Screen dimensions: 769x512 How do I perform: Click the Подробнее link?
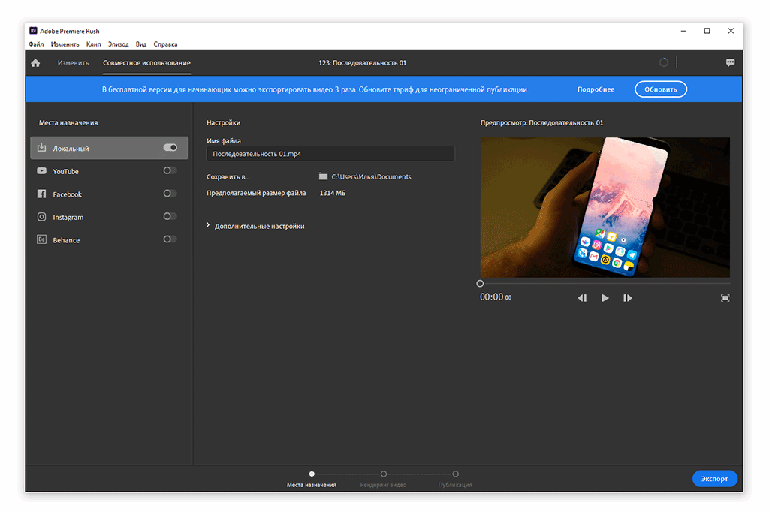(x=596, y=89)
